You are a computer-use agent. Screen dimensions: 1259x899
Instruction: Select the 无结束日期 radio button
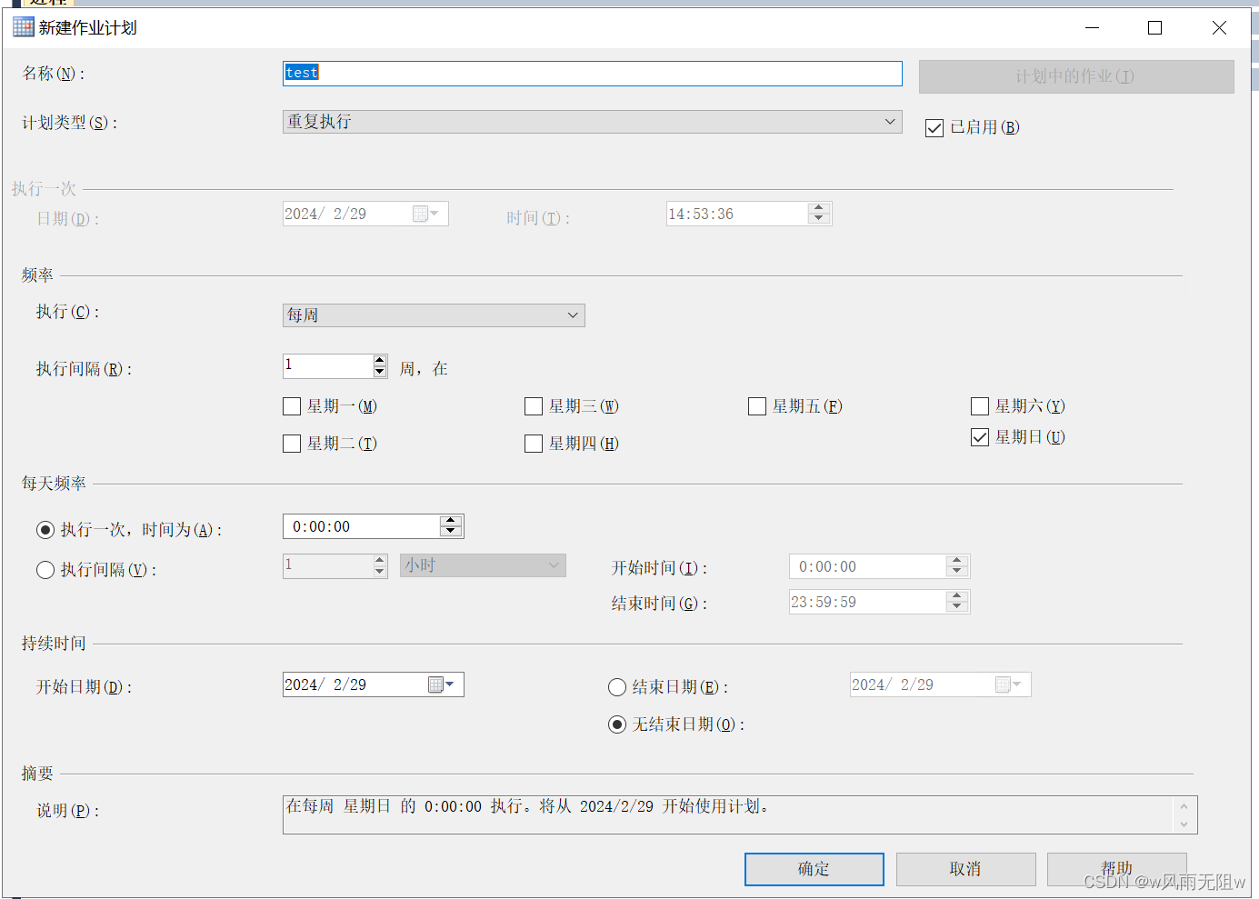617,724
